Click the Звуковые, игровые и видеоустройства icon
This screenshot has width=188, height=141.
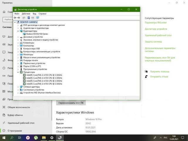[x=21, y=40]
